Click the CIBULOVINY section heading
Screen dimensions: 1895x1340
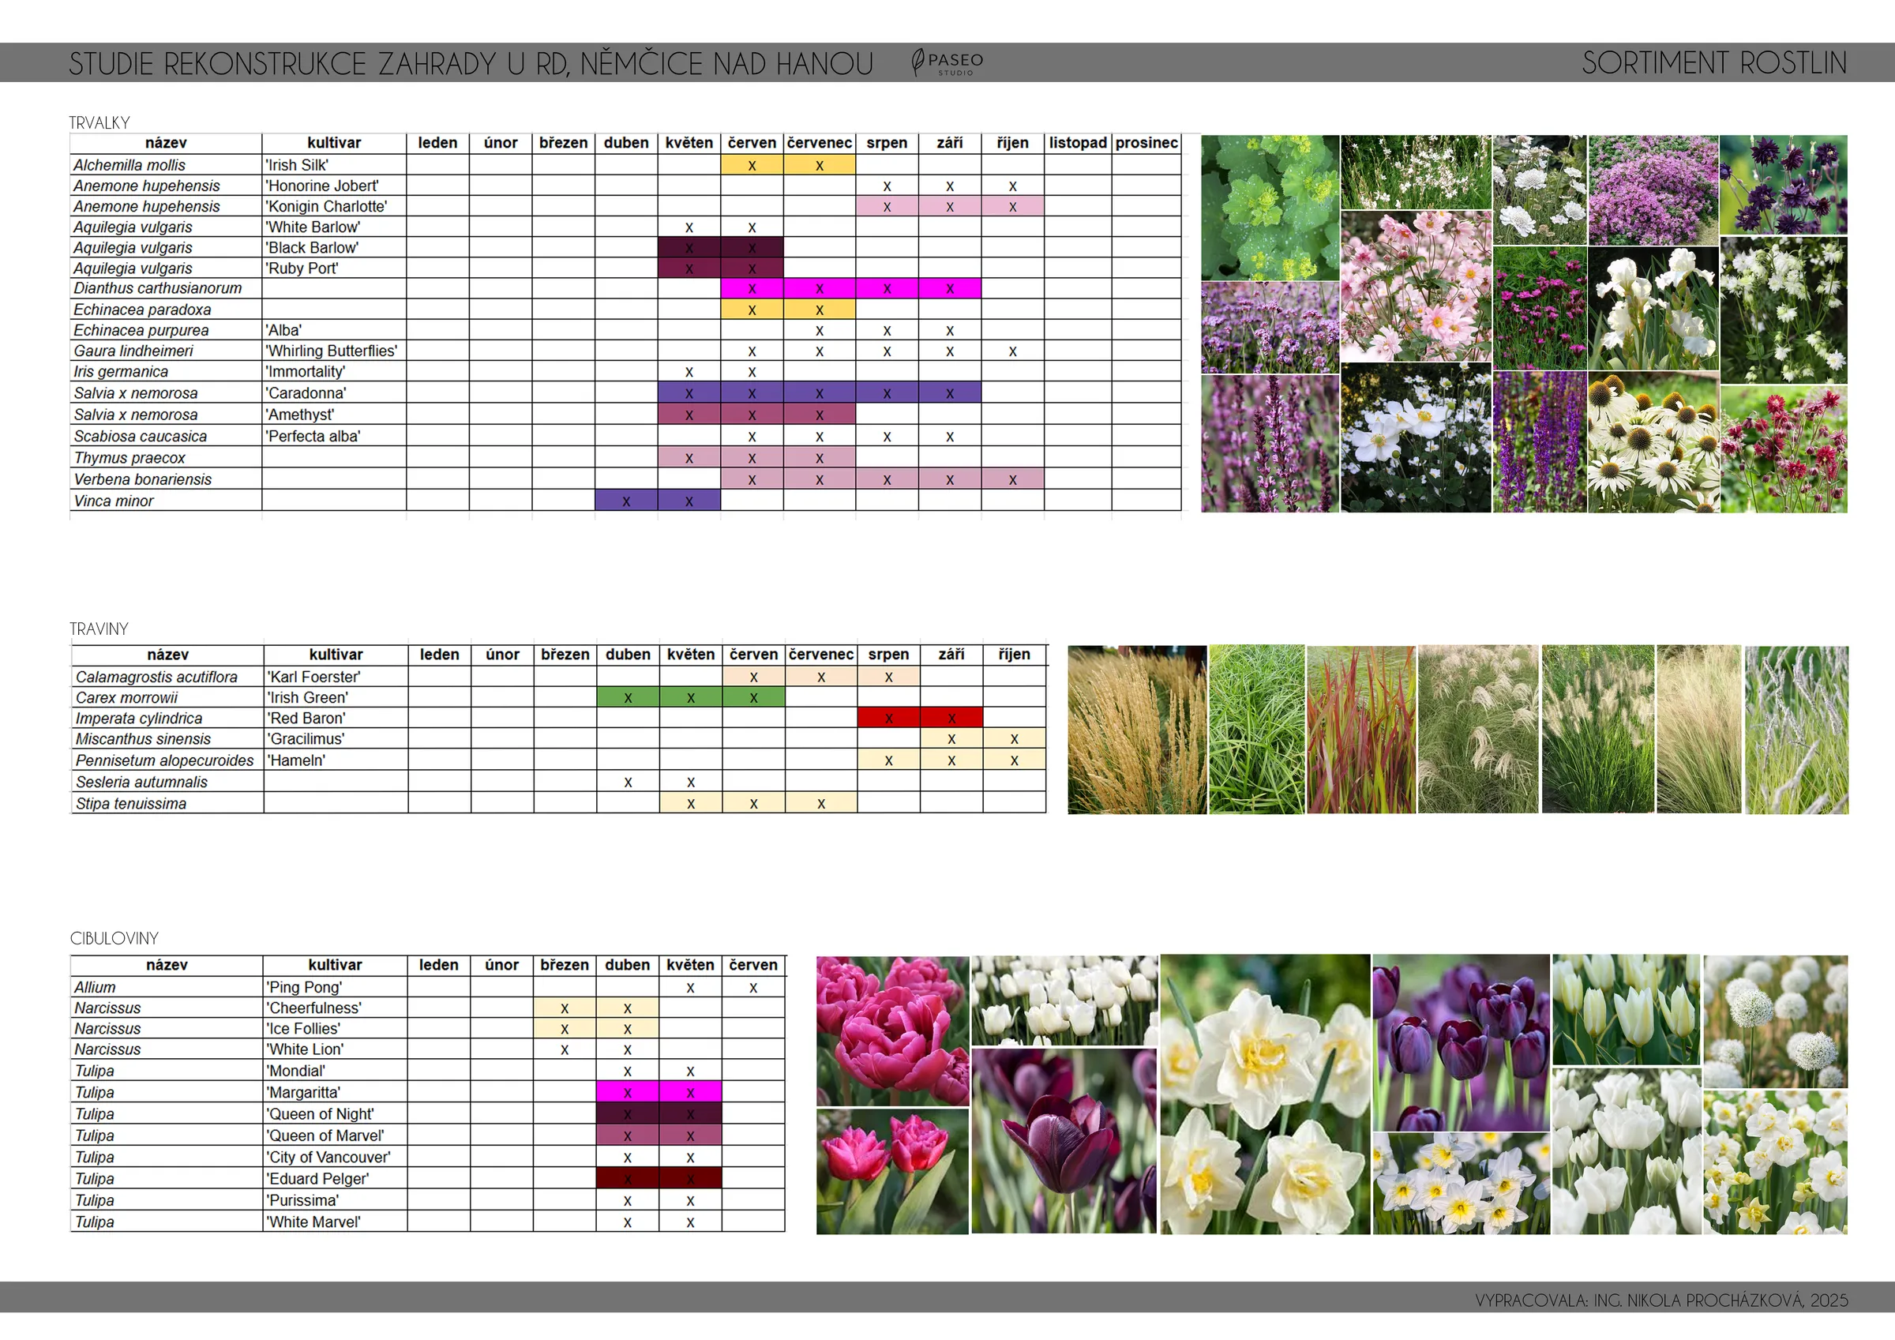click(x=114, y=938)
